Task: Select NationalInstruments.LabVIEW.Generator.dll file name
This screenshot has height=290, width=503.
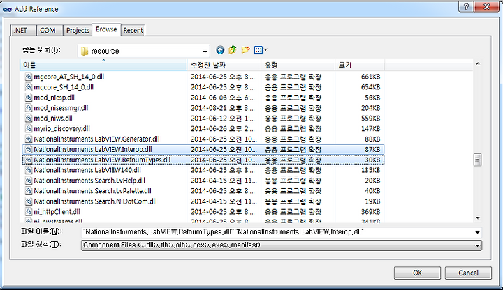Action: pyautogui.click(x=96, y=139)
